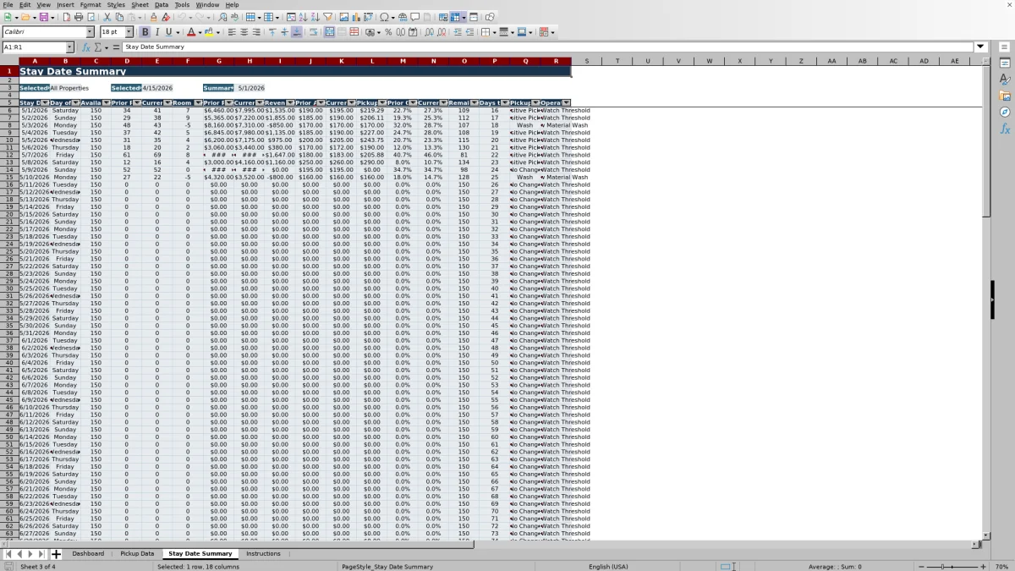Click the Align Center icon

[x=244, y=32]
